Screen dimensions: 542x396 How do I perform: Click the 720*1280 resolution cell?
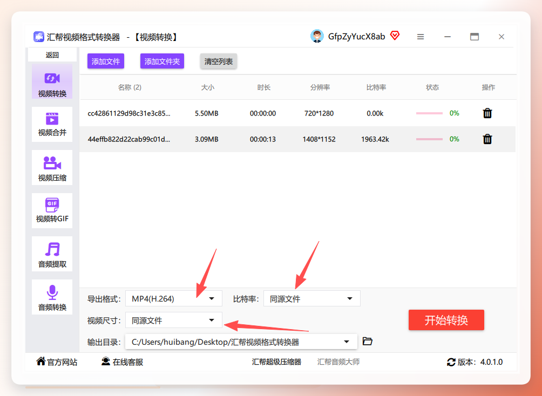(x=319, y=113)
